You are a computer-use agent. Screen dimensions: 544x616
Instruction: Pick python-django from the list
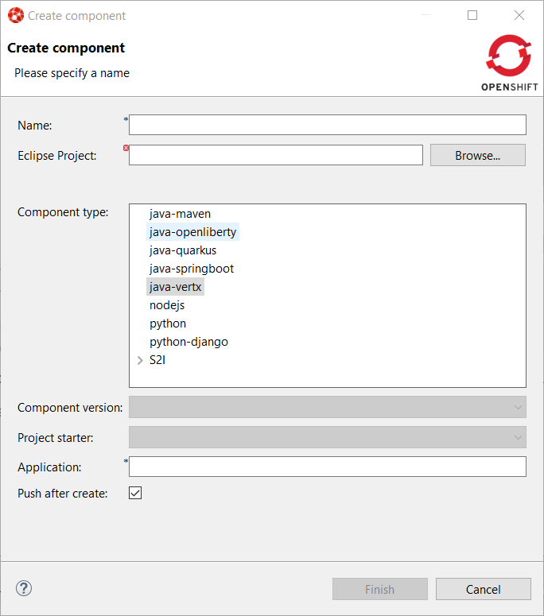[188, 342]
